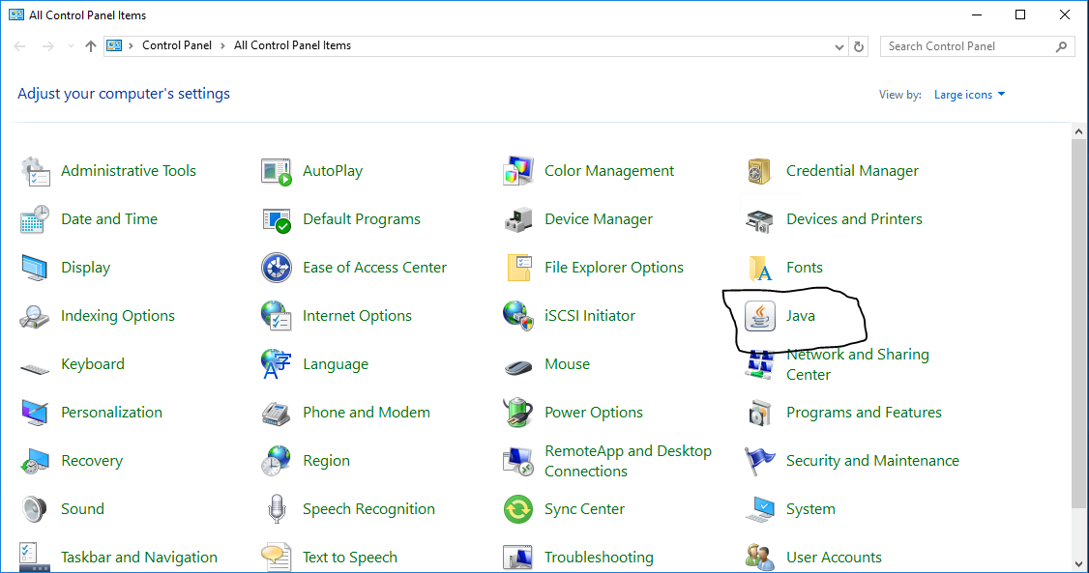This screenshot has height=573, width=1089.
Task: Click the Security and Maintenance flag icon
Action: [760, 461]
